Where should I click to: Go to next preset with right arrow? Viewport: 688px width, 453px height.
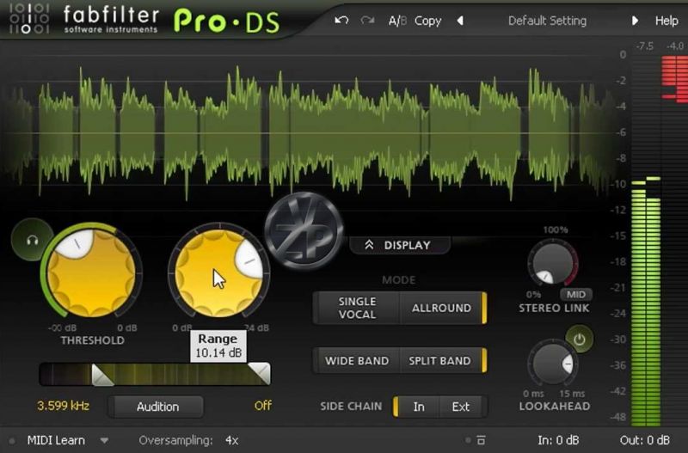pyautogui.click(x=635, y=21)
